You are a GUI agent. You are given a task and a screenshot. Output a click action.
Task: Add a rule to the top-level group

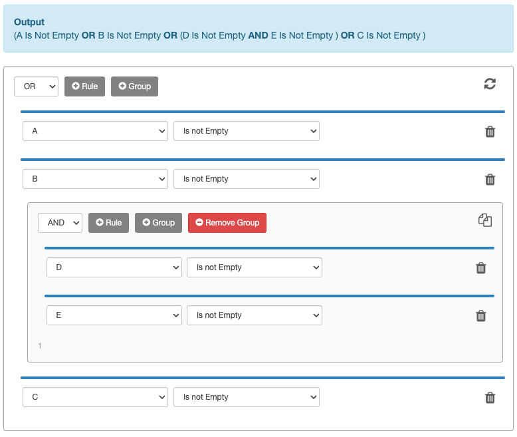point(84,86)
